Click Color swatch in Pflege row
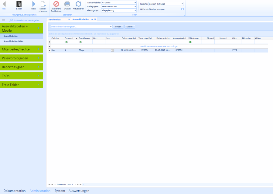This screenshot has width=273, height=194. click(234, 50)
